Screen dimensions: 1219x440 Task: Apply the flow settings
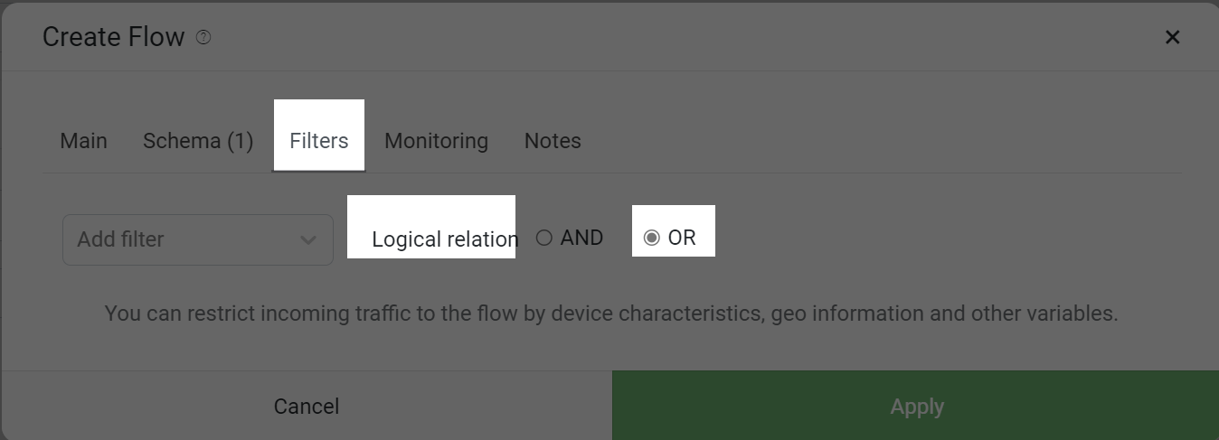click(916, 407)
